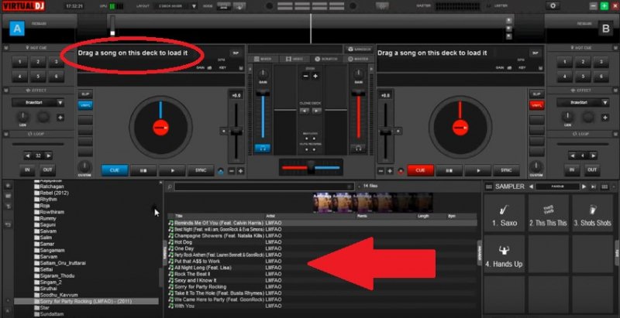Click the crossfader slider
Screen dimensions: 620x318
point(311,167)
